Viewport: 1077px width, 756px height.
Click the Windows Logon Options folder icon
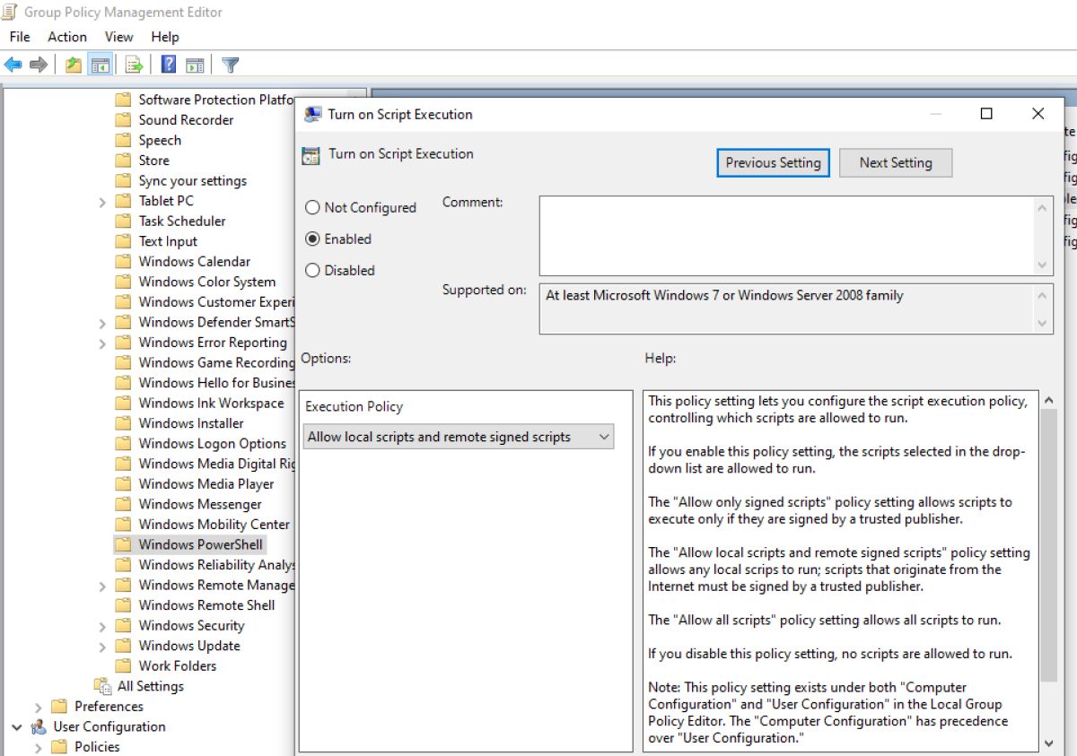click(123, 443)
